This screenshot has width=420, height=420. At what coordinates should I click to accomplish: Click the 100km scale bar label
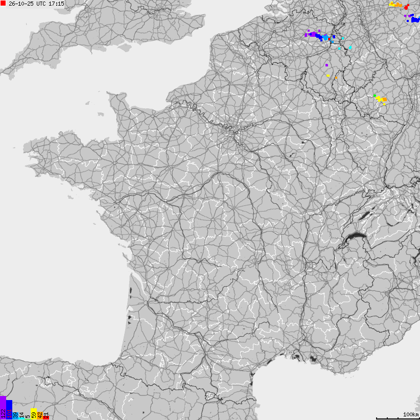tap(411, 414)
